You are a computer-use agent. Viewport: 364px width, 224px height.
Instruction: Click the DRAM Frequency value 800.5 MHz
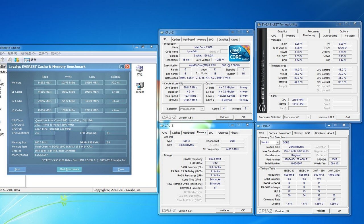coord(215,159)
